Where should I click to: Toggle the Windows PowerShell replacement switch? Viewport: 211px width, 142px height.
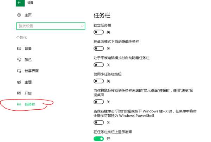(99, 123)
